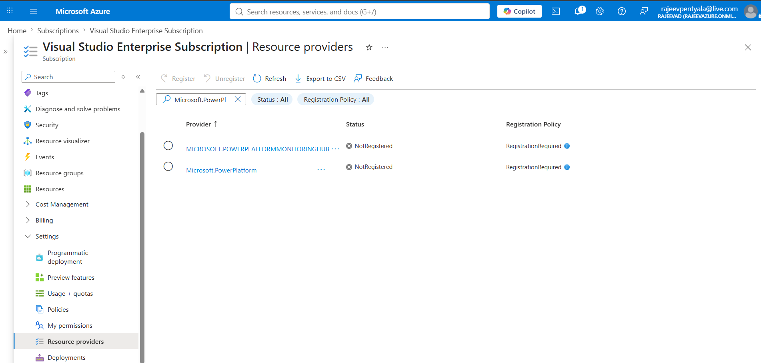This screenshot has height=363, width=761.
Task: Click the Registration Policy column header
Action: click(x=533, y=124)
